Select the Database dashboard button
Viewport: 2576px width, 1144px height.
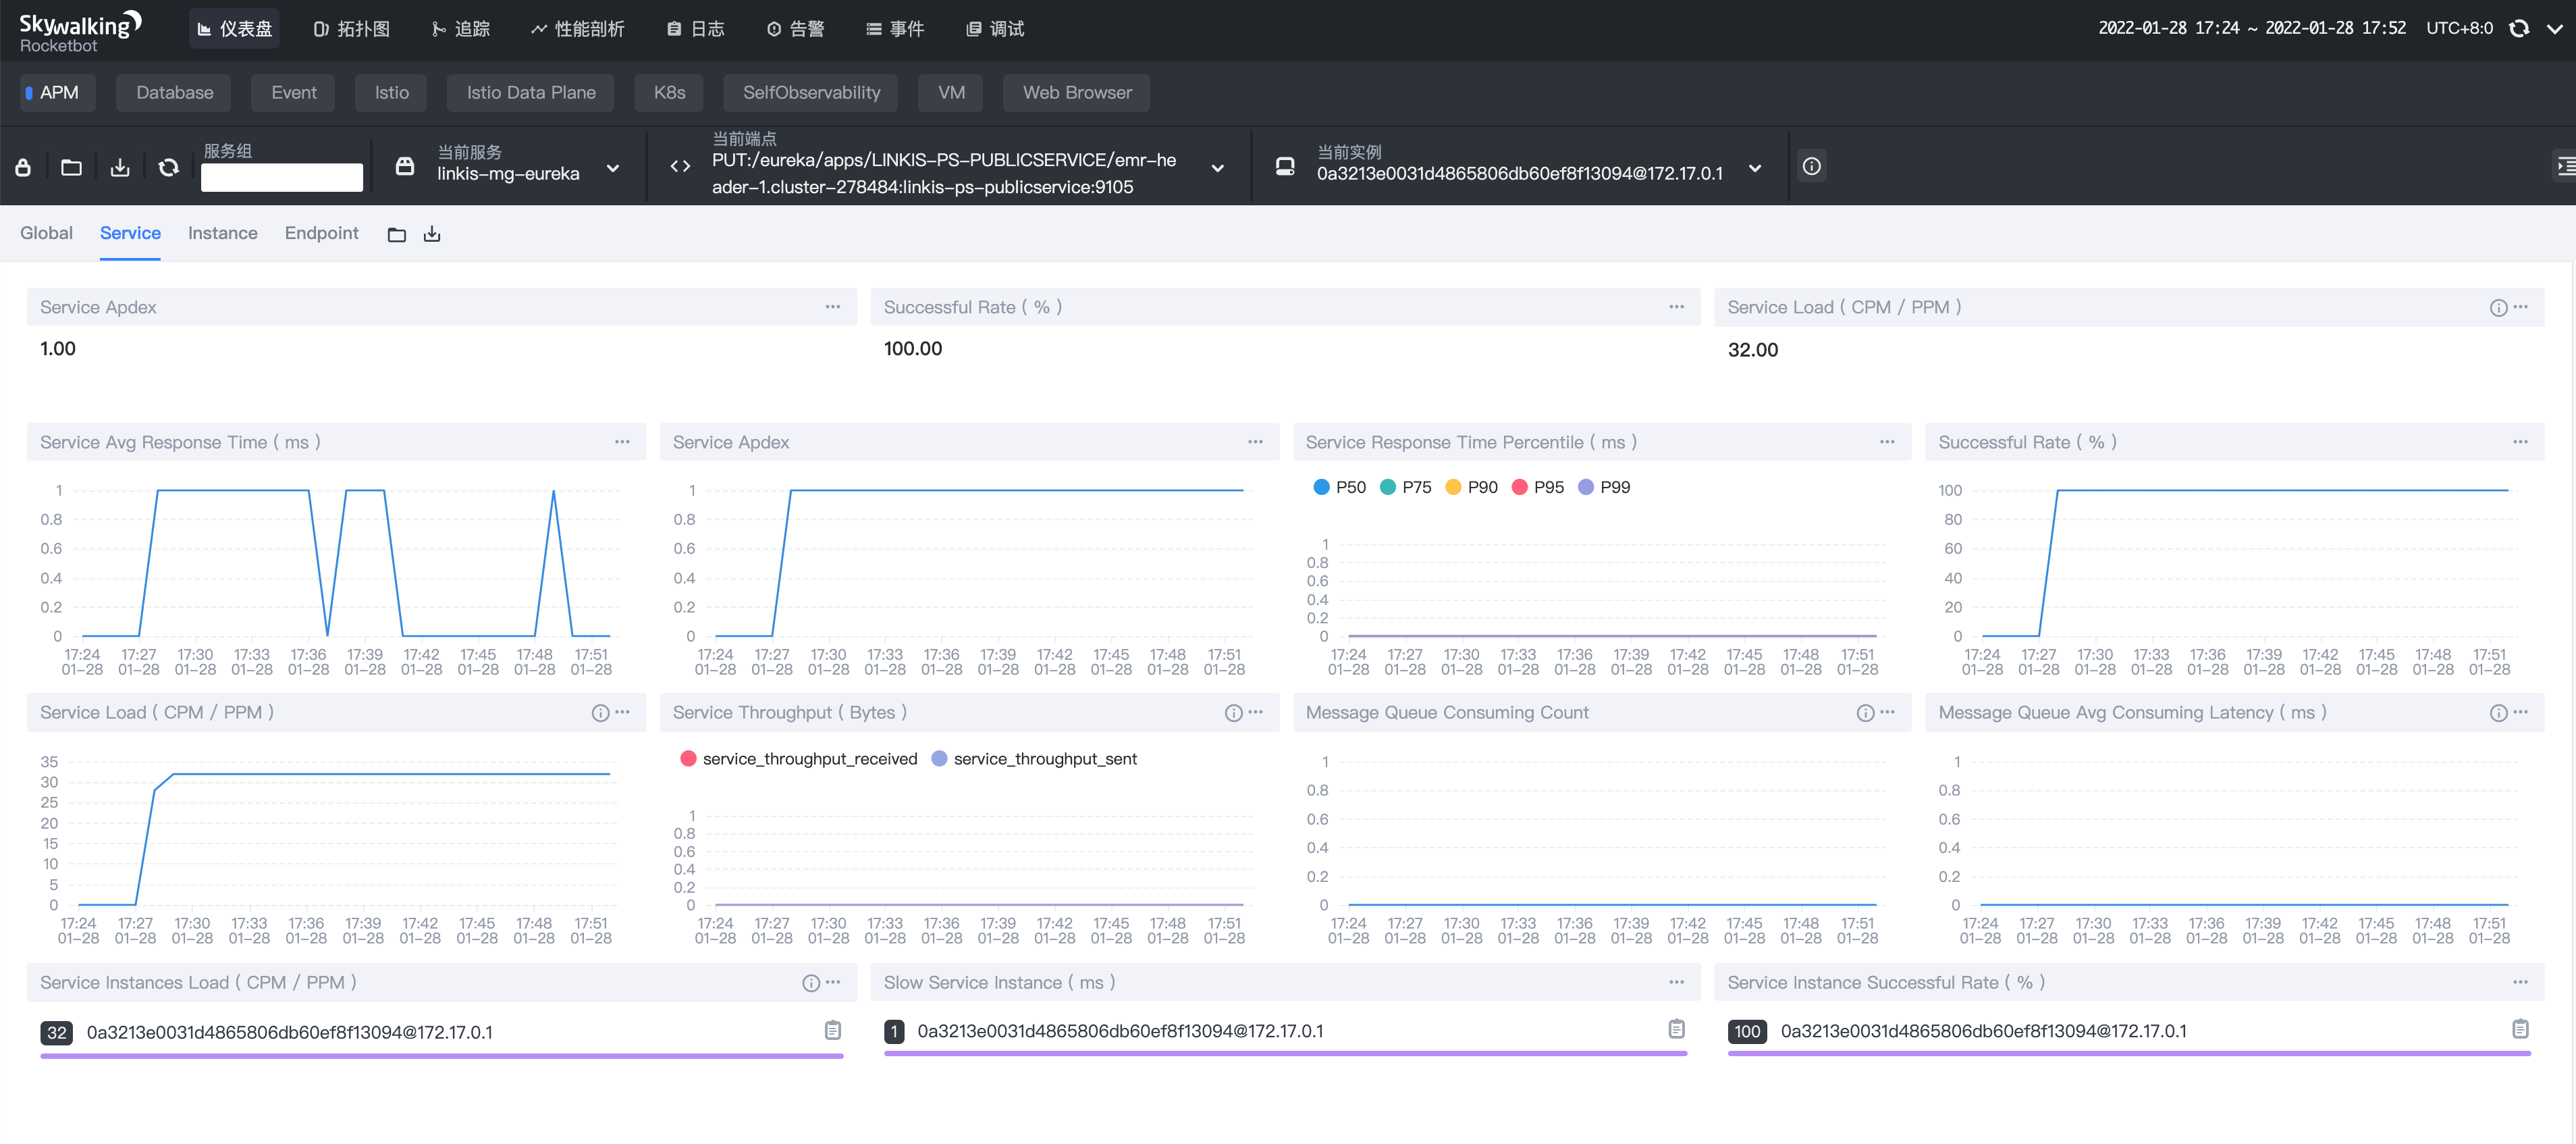tap(174, 92)
